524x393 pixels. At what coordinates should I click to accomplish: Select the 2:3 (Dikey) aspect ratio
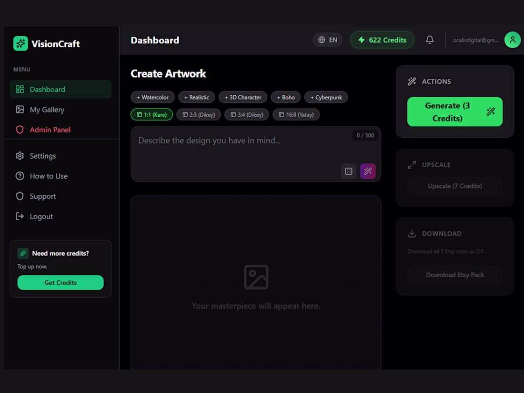tap(199, 115)
